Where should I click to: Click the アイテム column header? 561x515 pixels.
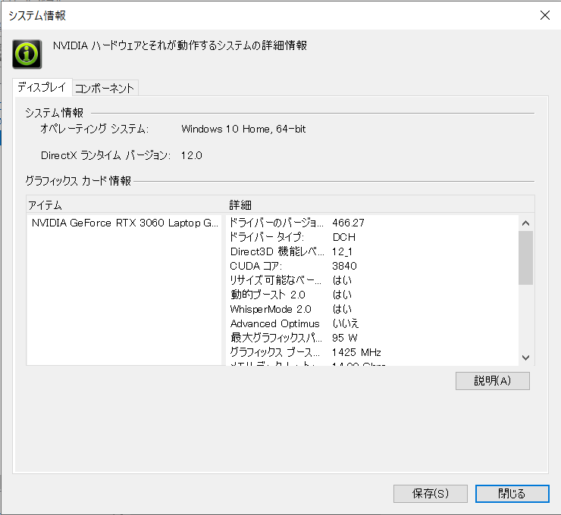pyautogui.click(x=45, y=205)
